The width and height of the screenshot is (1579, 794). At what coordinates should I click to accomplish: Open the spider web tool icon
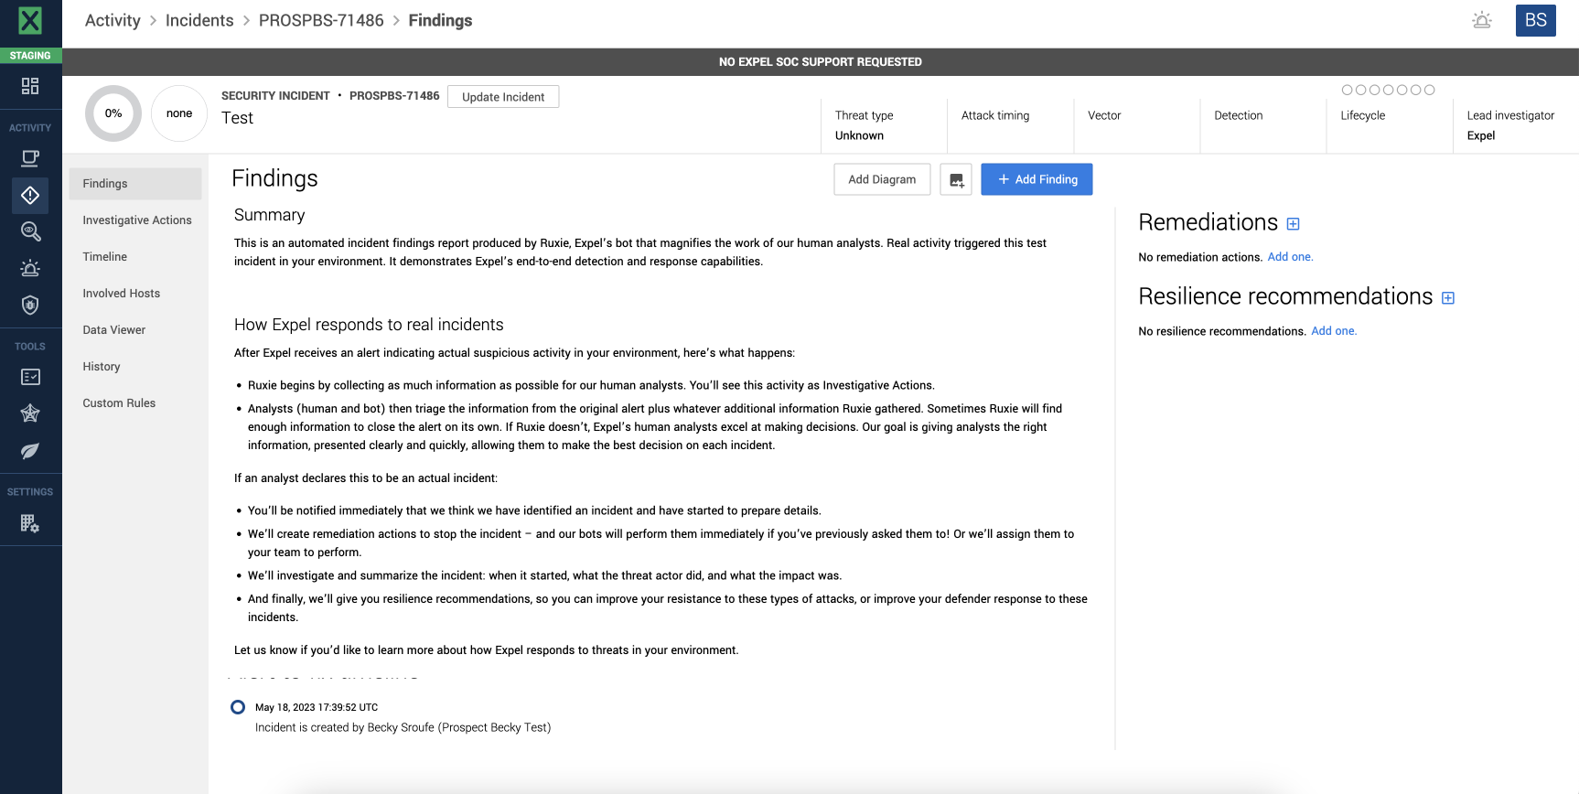(x=30, y=413)
